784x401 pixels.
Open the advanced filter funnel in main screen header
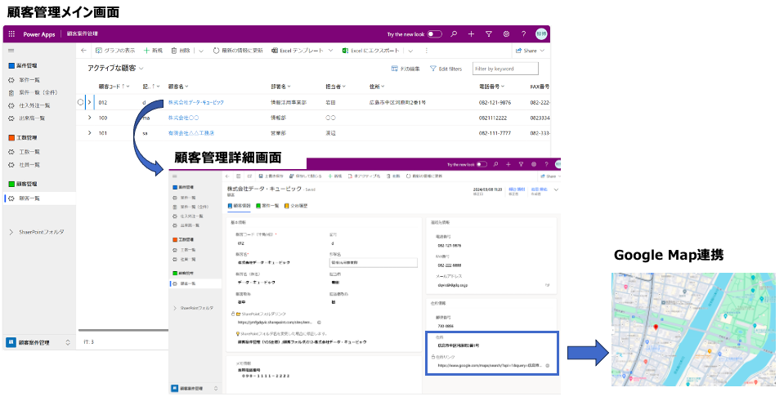coord(489,34)
